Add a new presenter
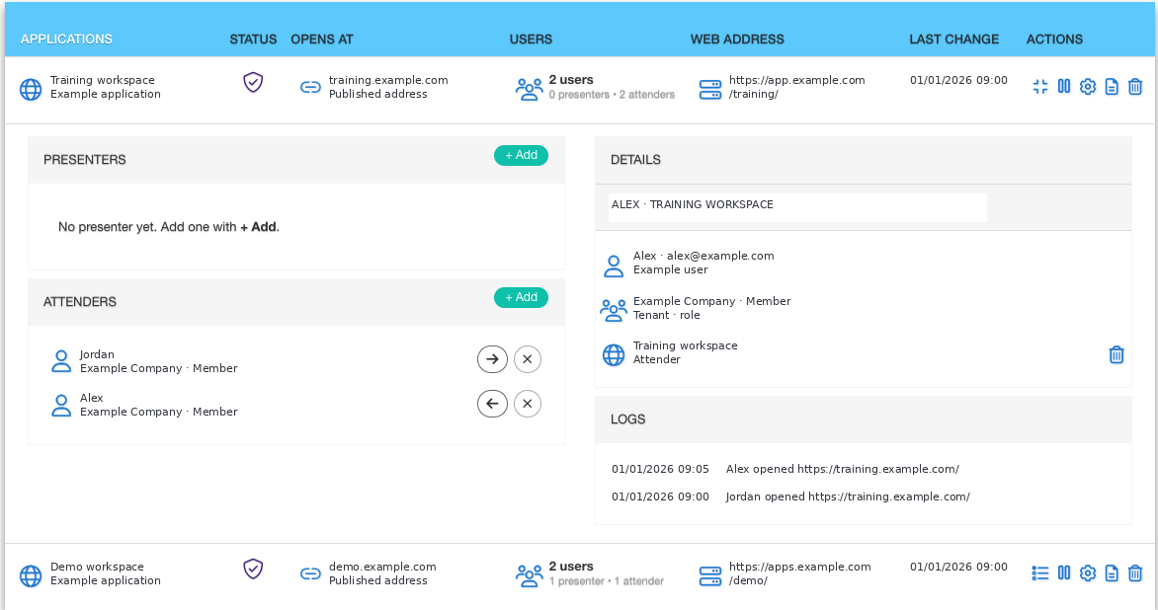The image size is (1158, 610). (x=521, y=156)
